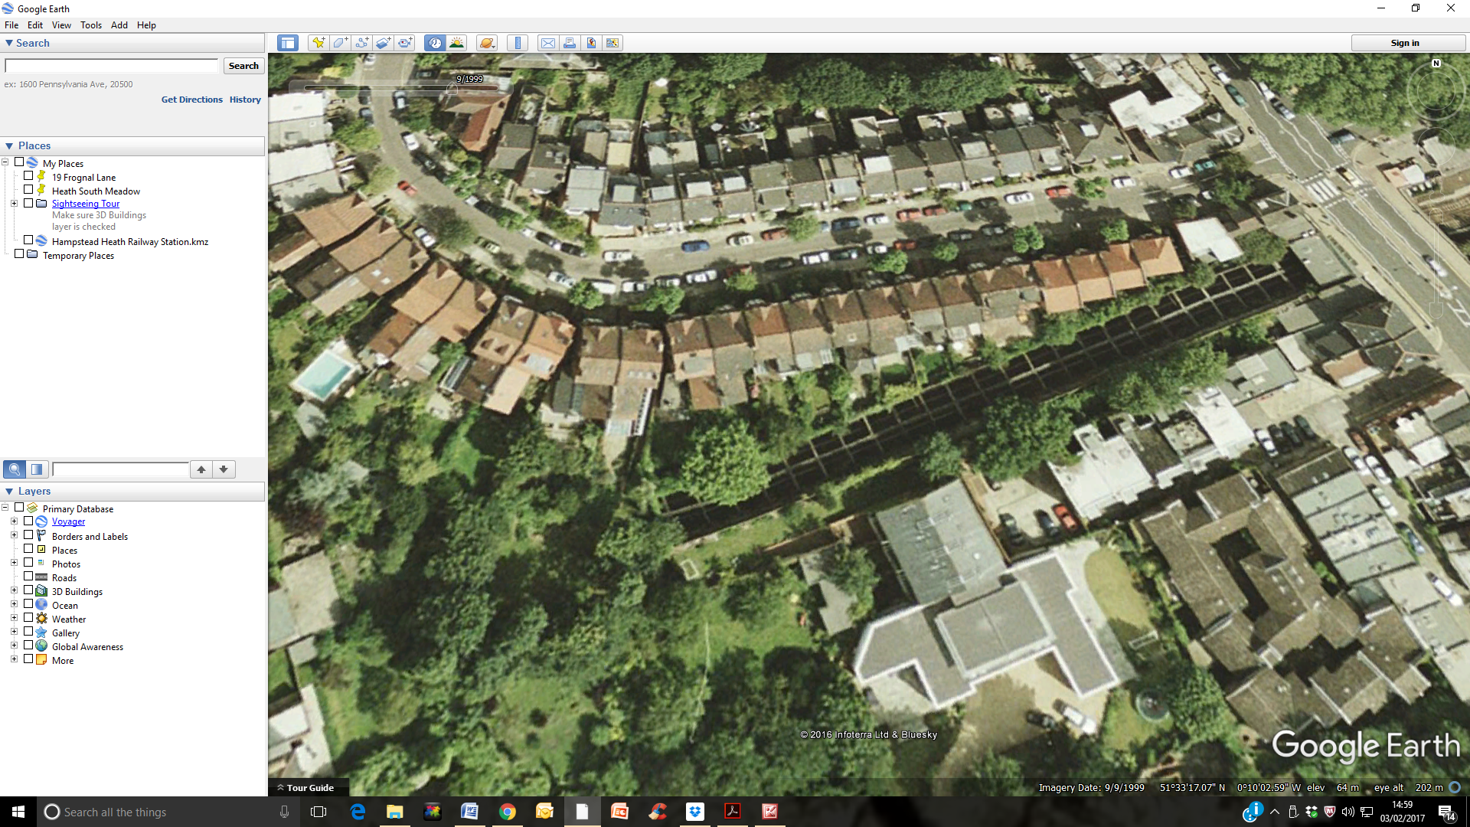This screenshot has width=1470, height=827.
Task: Move selected place down with arrow button
Action: (x=224, y=469)
